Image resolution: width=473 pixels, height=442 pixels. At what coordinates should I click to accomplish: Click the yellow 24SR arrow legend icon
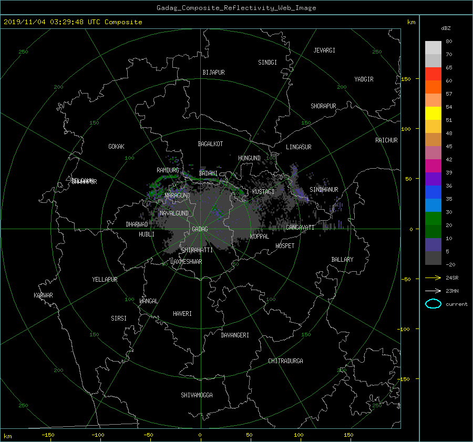[433, 277]
